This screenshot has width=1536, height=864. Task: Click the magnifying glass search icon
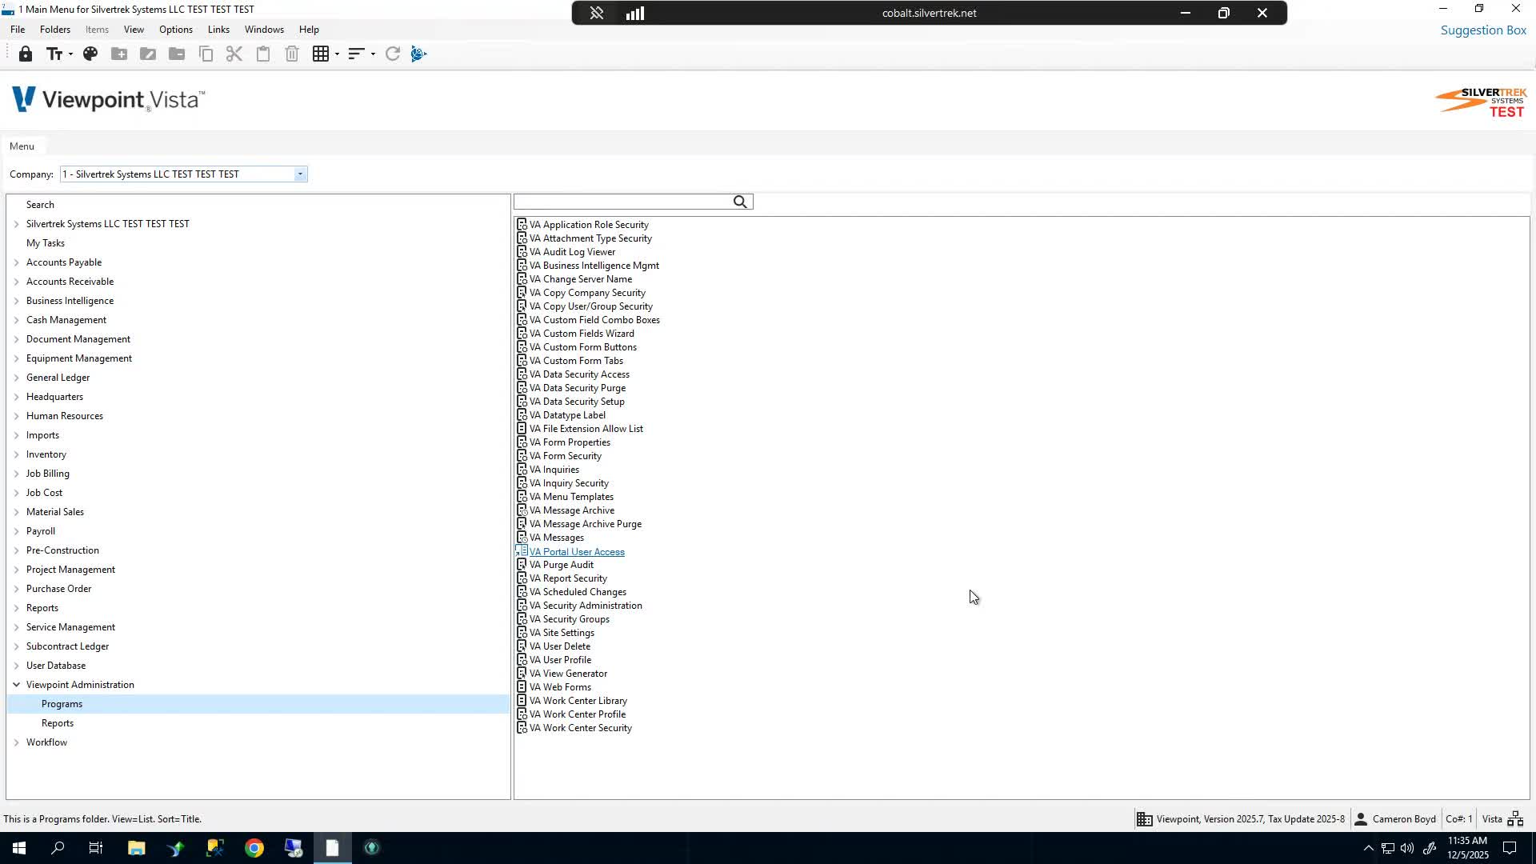click(x=741, y=202)
